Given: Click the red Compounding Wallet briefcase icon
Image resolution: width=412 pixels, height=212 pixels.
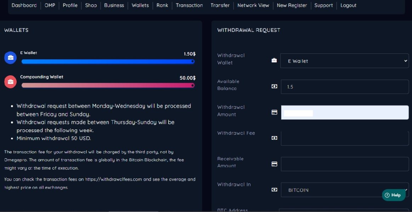Looking at the screenshot, I should point(11,82).
